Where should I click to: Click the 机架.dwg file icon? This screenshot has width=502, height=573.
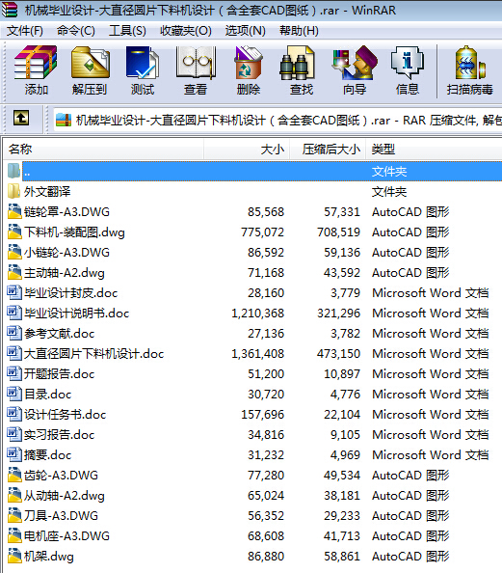14,556
